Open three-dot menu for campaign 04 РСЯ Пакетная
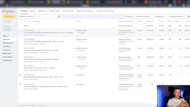The image size is (190, 107). click(73, 57)
